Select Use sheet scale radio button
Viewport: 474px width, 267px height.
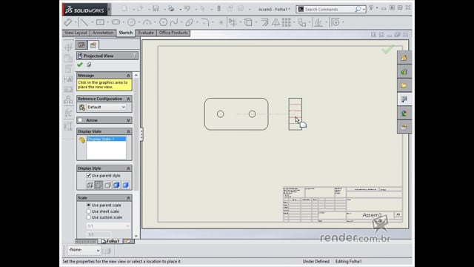pos(89,211)
